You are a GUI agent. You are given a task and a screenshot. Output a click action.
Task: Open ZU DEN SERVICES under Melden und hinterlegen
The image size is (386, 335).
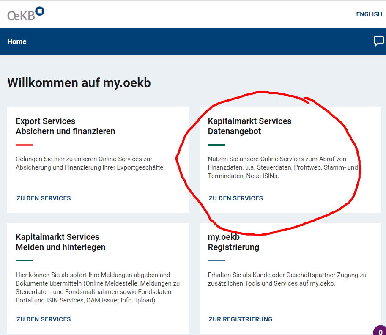click(x=44, y=319)
